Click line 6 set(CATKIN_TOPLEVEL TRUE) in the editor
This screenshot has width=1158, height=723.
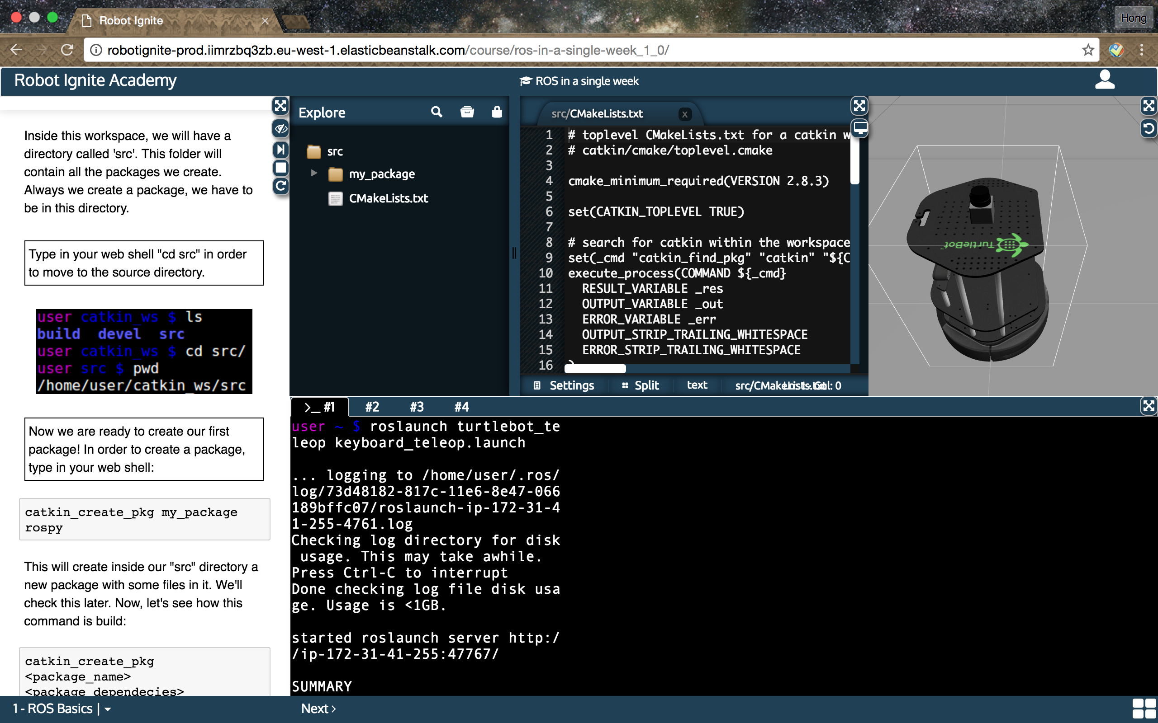coord(656,212)
